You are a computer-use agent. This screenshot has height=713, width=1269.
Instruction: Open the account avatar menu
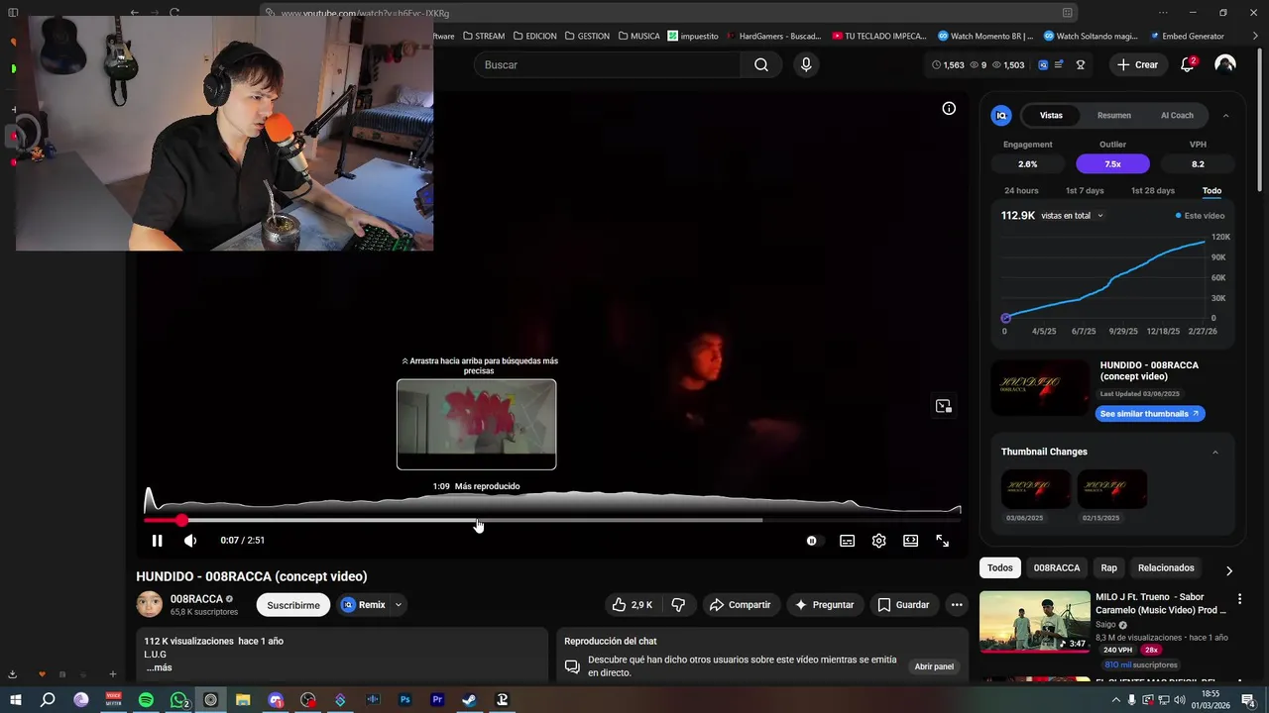point(1225,64)
